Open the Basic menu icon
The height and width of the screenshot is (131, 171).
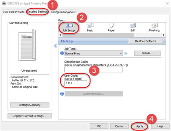coord(90,28)
